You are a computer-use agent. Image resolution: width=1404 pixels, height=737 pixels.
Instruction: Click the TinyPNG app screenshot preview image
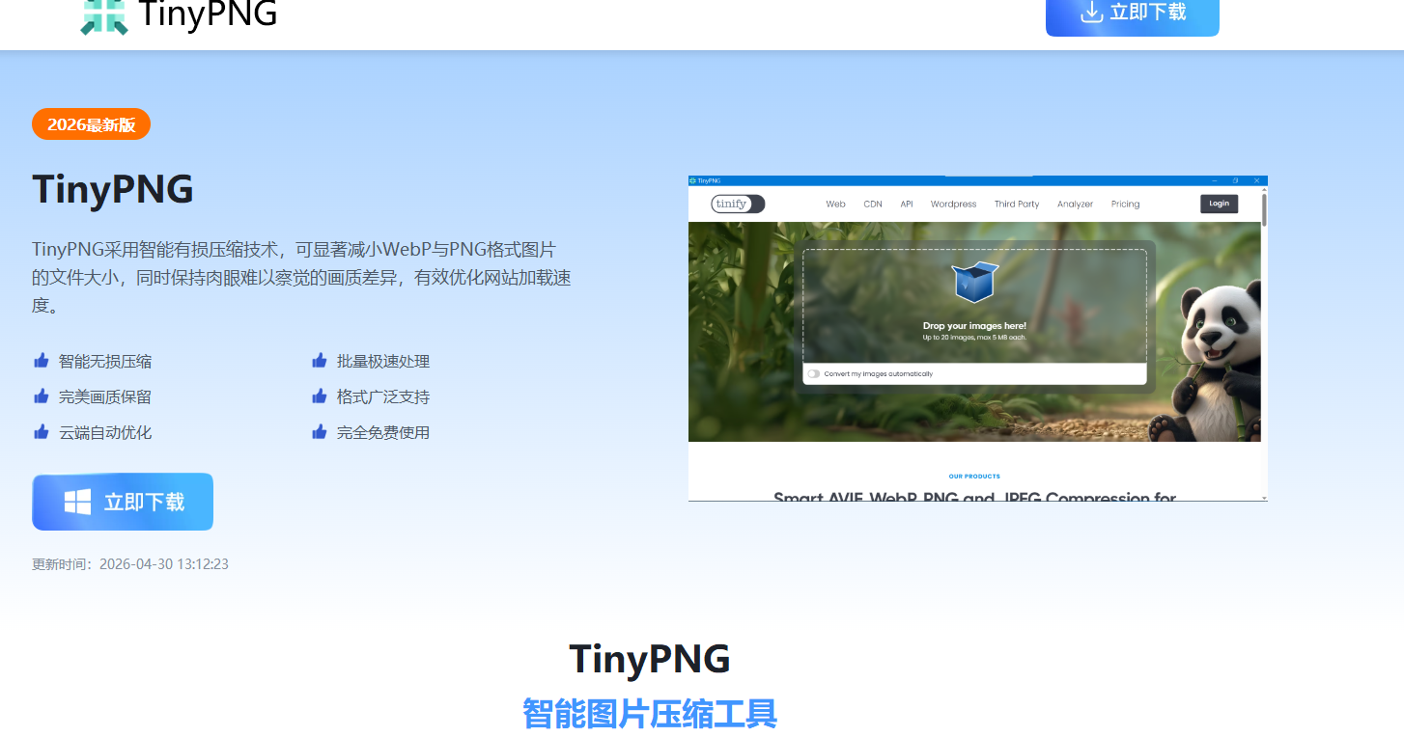978,339
